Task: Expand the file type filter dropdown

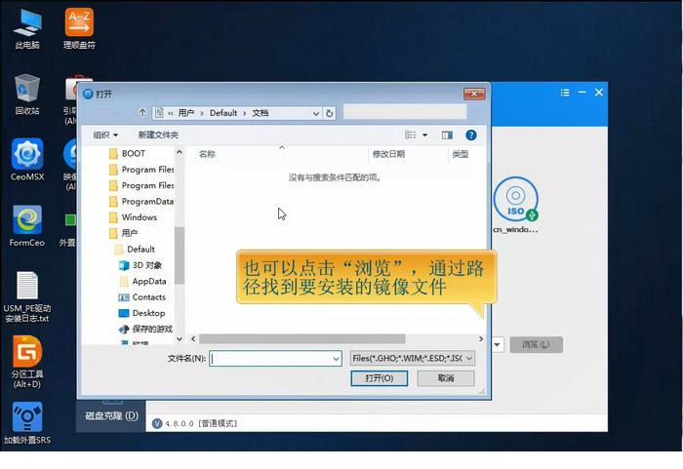Action: click(412, 358)
